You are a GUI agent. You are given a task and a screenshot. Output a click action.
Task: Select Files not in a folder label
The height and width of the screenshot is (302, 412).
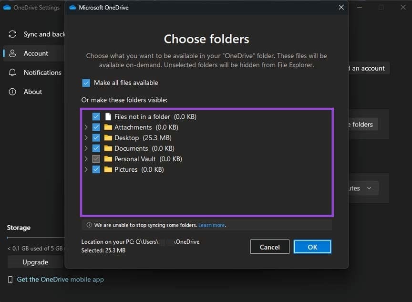(155, 116)
